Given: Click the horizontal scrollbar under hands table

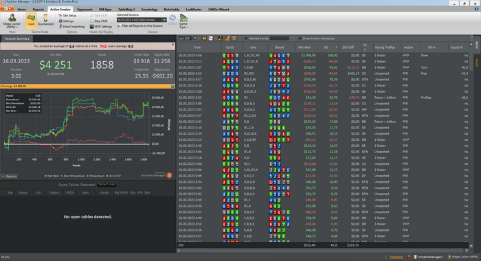Looking at the screenshot, I should [323, 250].
